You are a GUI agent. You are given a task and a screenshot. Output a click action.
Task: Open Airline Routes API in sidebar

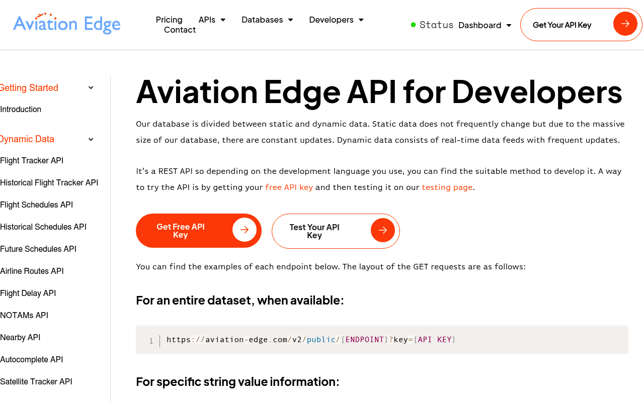click(x=32, y=271)
